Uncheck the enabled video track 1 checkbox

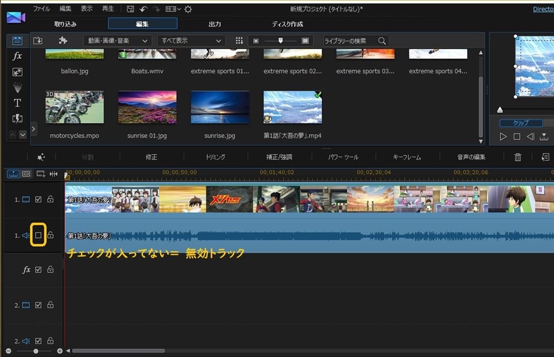[x=37, y=199]
